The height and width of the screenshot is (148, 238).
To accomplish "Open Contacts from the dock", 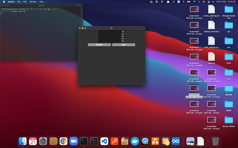I will pyautogui.click(x=53, y=141).
